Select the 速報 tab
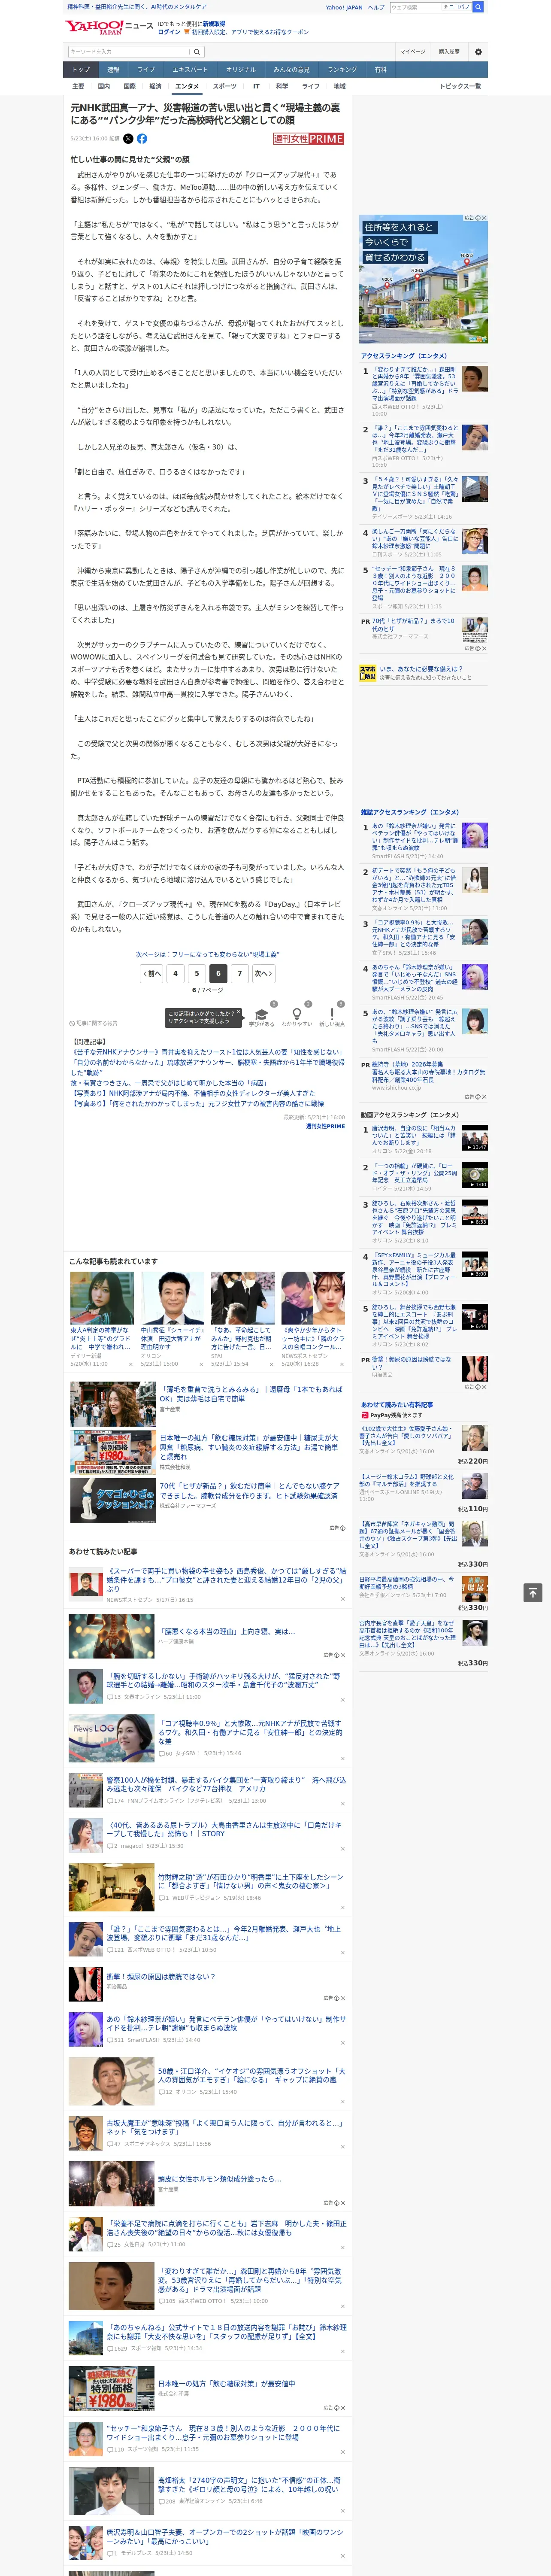This screenshot has width=551, height=2576. pyautogui.click(x=113, y=70)
